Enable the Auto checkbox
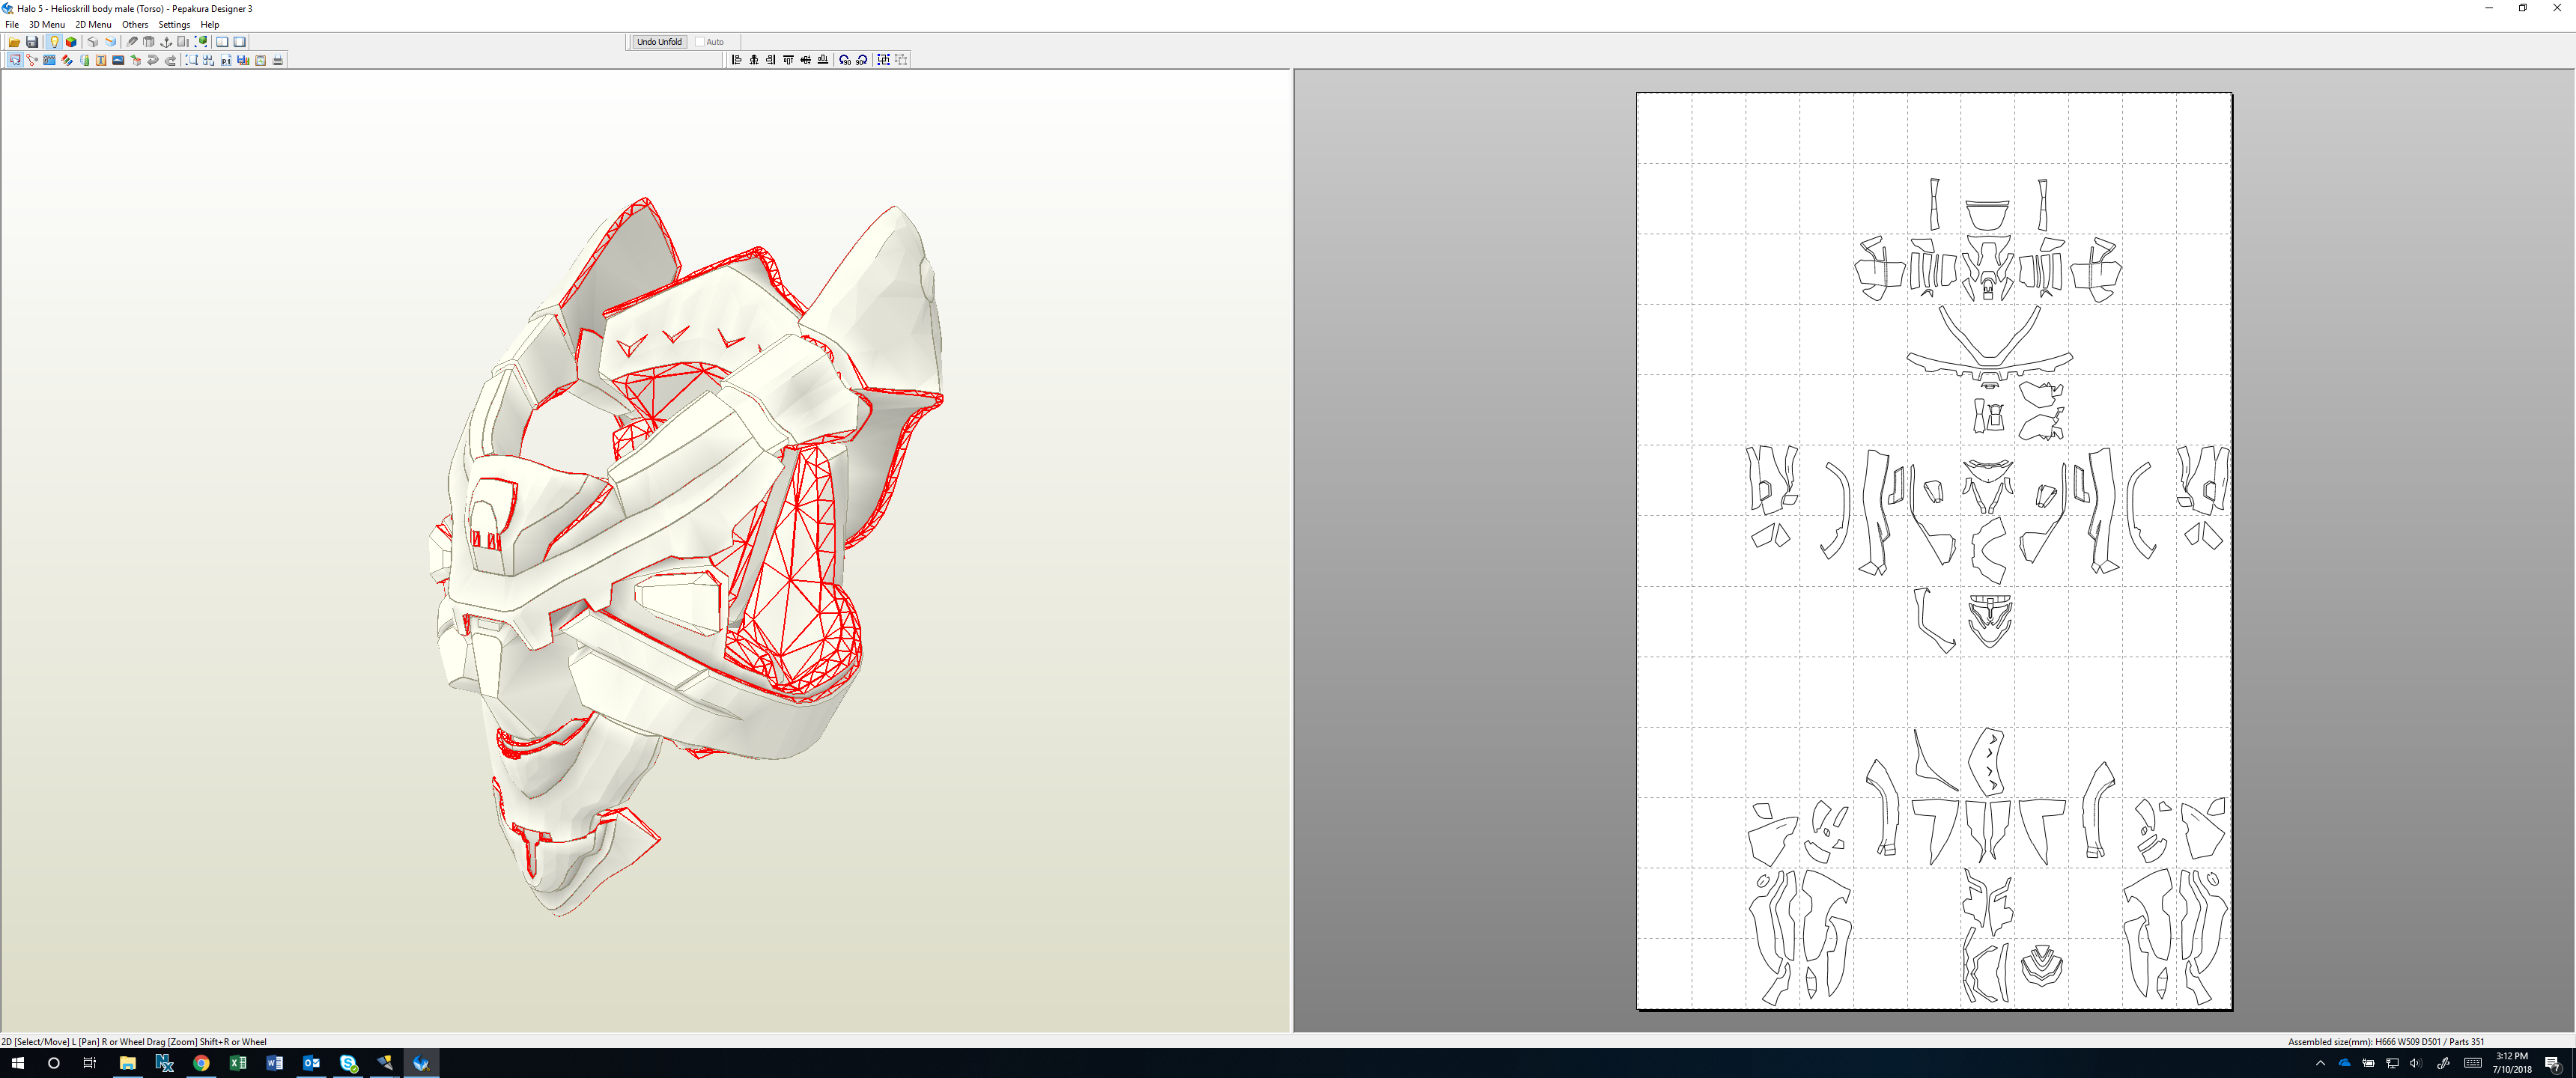 point(700,42)
